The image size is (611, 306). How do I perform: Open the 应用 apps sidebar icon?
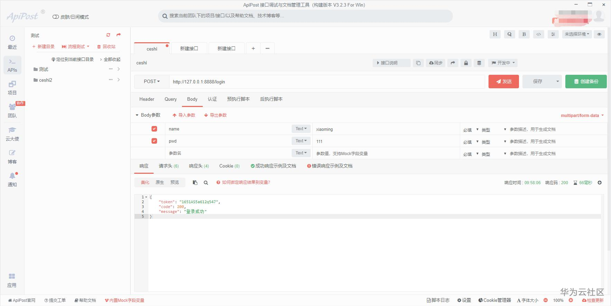[x=12, y=280]
